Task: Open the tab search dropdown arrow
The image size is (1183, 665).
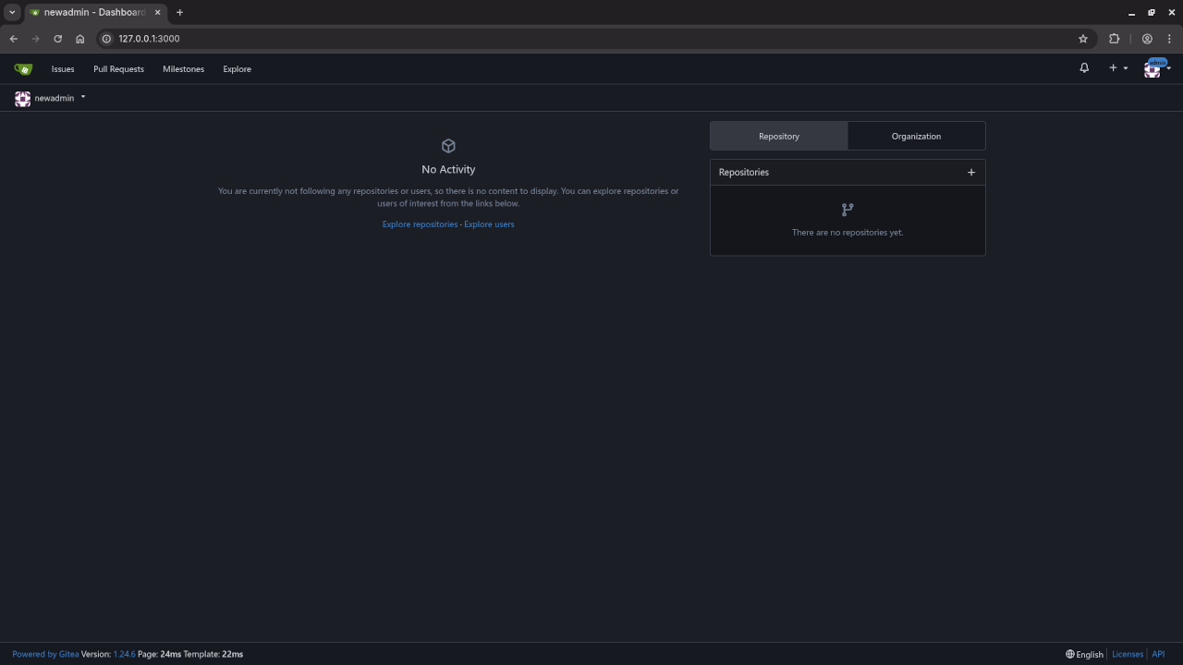Action: [12, 12]
